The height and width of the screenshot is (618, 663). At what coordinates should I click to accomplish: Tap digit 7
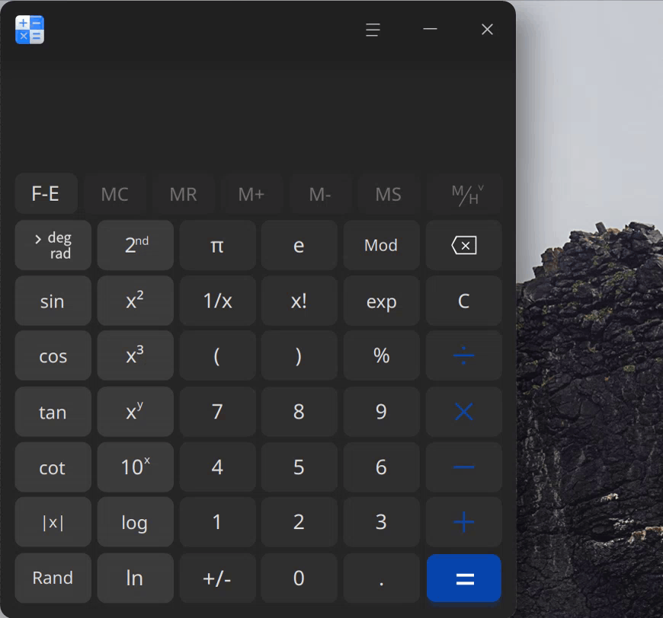point(217,412)
